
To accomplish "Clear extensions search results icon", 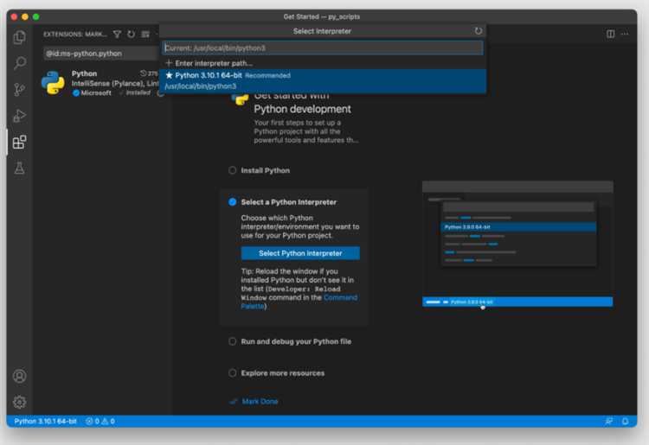I will 145,35.
